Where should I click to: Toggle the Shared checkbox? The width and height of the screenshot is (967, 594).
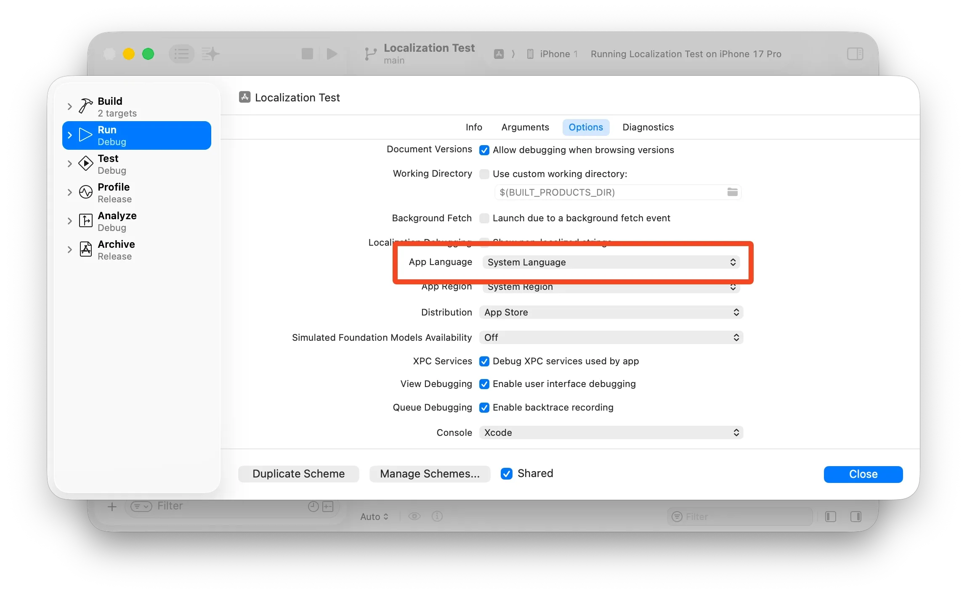pos(506,474)
